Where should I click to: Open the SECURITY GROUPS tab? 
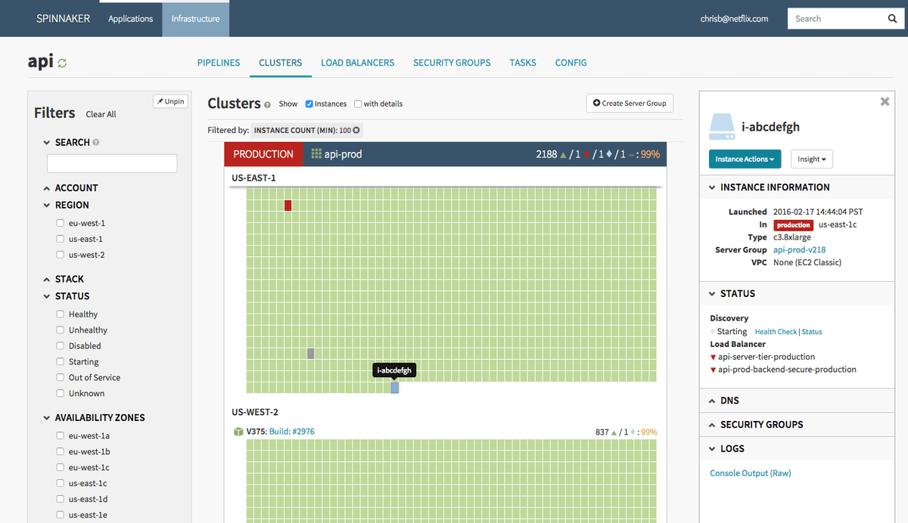tap(452, 63)
